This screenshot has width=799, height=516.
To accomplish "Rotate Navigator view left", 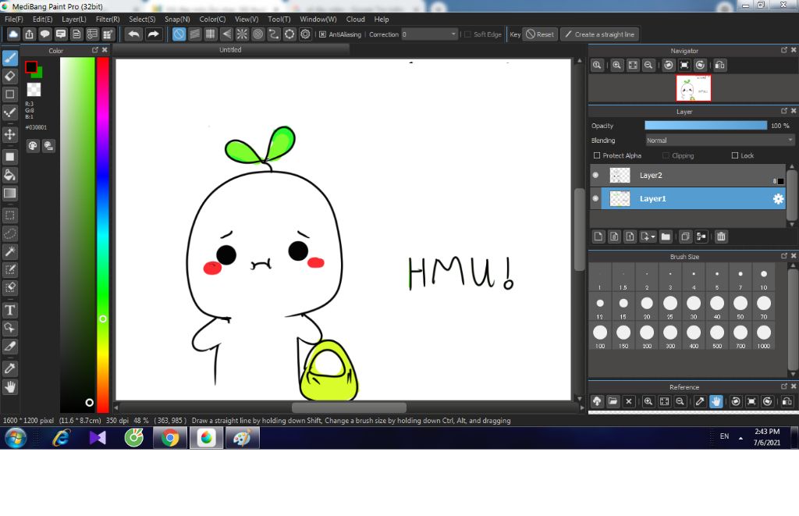I will tap(669, 66).
